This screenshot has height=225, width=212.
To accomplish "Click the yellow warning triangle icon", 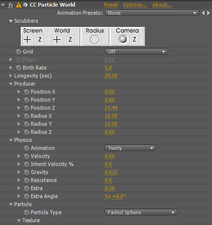I will [x=18, y=5].
